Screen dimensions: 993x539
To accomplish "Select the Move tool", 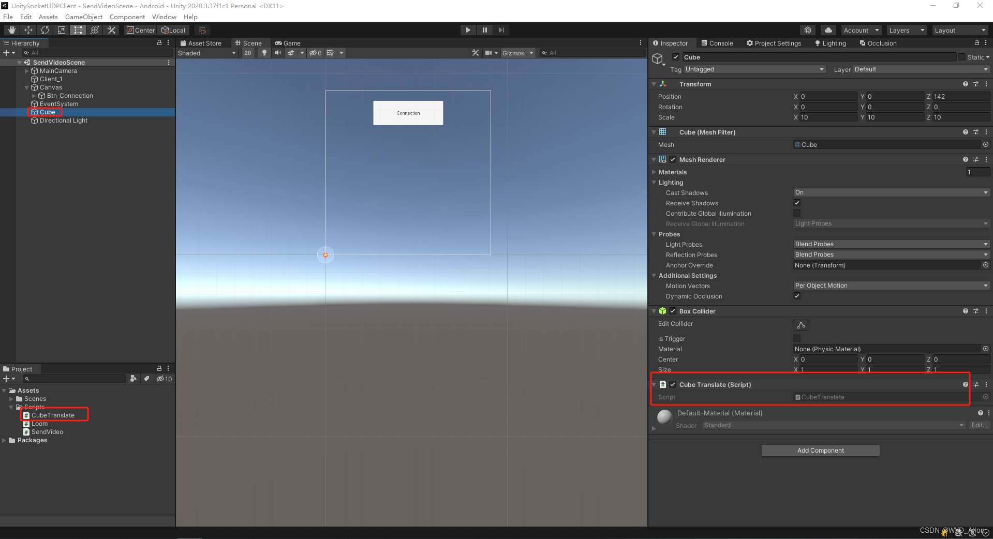I will (x=28, y=29).
